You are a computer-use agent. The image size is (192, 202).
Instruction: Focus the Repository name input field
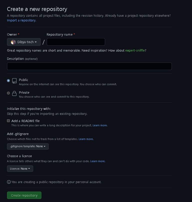(76, 42)
